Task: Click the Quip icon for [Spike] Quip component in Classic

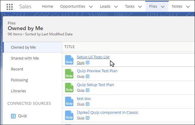Action: (69, 116)
